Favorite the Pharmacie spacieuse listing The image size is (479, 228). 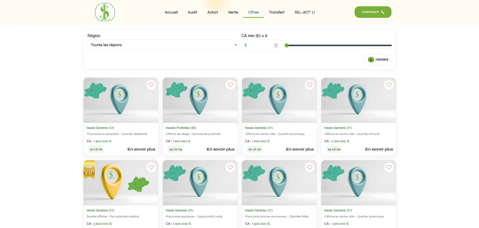pyautogui.click(x=230, y=167)
